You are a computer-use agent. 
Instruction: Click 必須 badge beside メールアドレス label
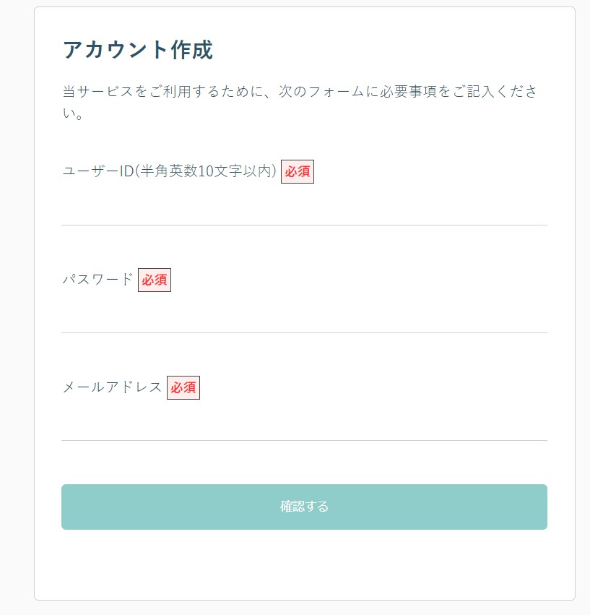pos(183,387)
